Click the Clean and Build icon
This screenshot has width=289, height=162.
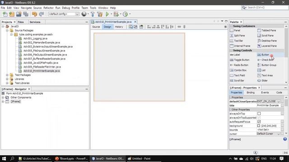100,14
